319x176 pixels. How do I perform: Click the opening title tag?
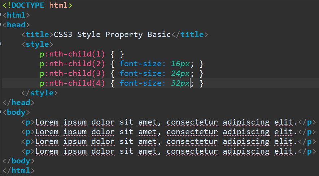(x=37, y=35)
